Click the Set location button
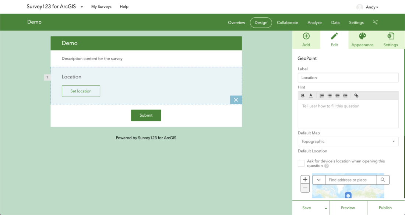This screenshot has width=405, height=215. click(81, 91)
